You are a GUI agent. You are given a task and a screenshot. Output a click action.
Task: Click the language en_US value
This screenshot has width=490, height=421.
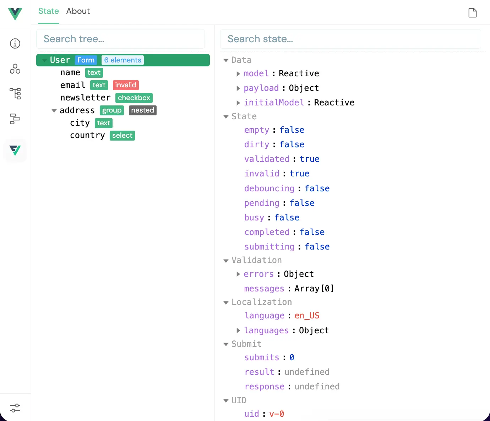[307, 316]
